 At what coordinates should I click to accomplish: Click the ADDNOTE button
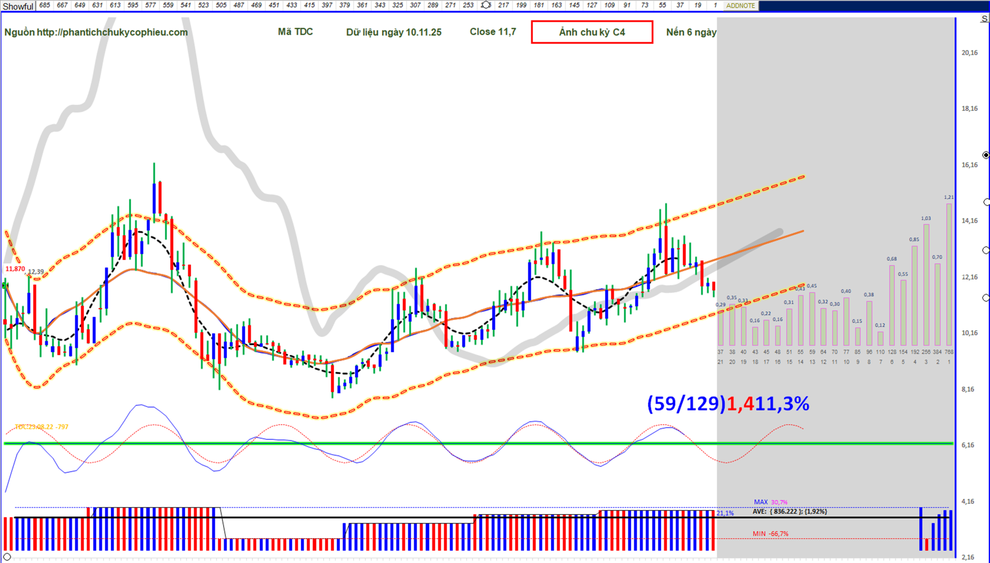tap(740, 6)
